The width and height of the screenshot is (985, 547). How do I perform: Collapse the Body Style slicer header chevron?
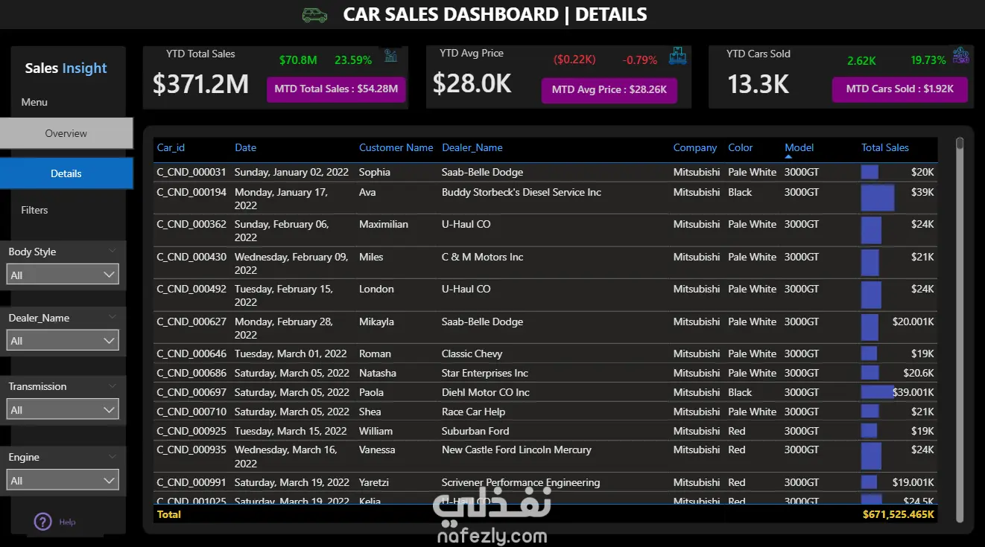113,251
